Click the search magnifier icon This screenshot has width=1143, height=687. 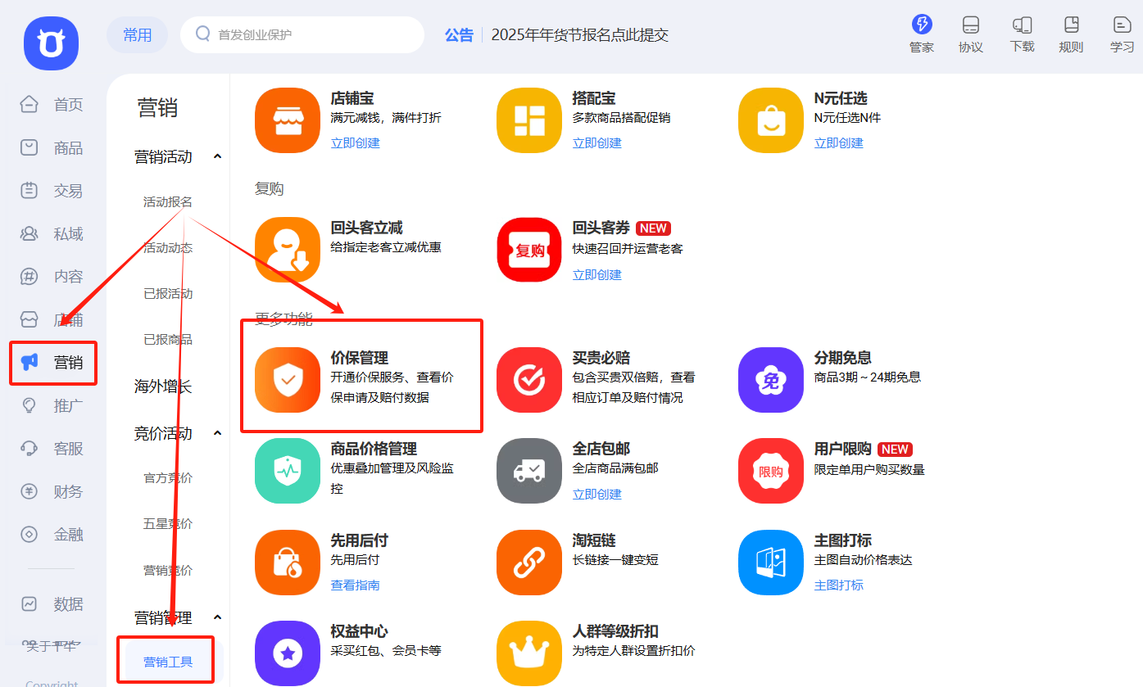click(203, 34)
